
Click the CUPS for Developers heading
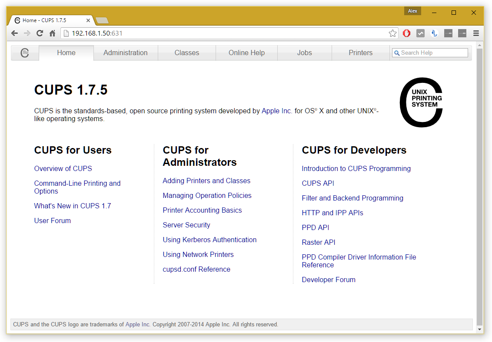(x=354, y=150)
